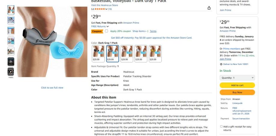Select the fifth image thumbnail in the gallery
This screenshot has height=136, width=276.
11,51
